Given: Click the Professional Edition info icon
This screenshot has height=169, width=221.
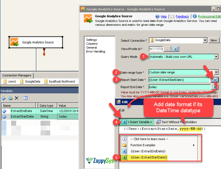Looking at the screenshot, I should (x=195, y=16).
